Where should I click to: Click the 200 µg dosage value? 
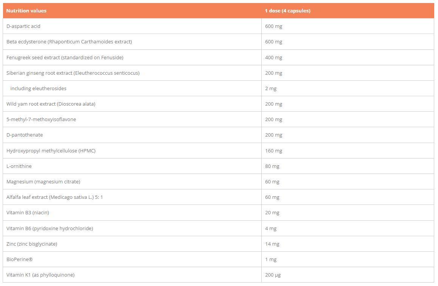pos(273,275)
